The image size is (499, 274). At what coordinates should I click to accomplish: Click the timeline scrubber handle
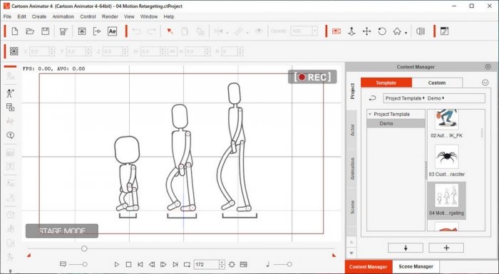(84, 248)
